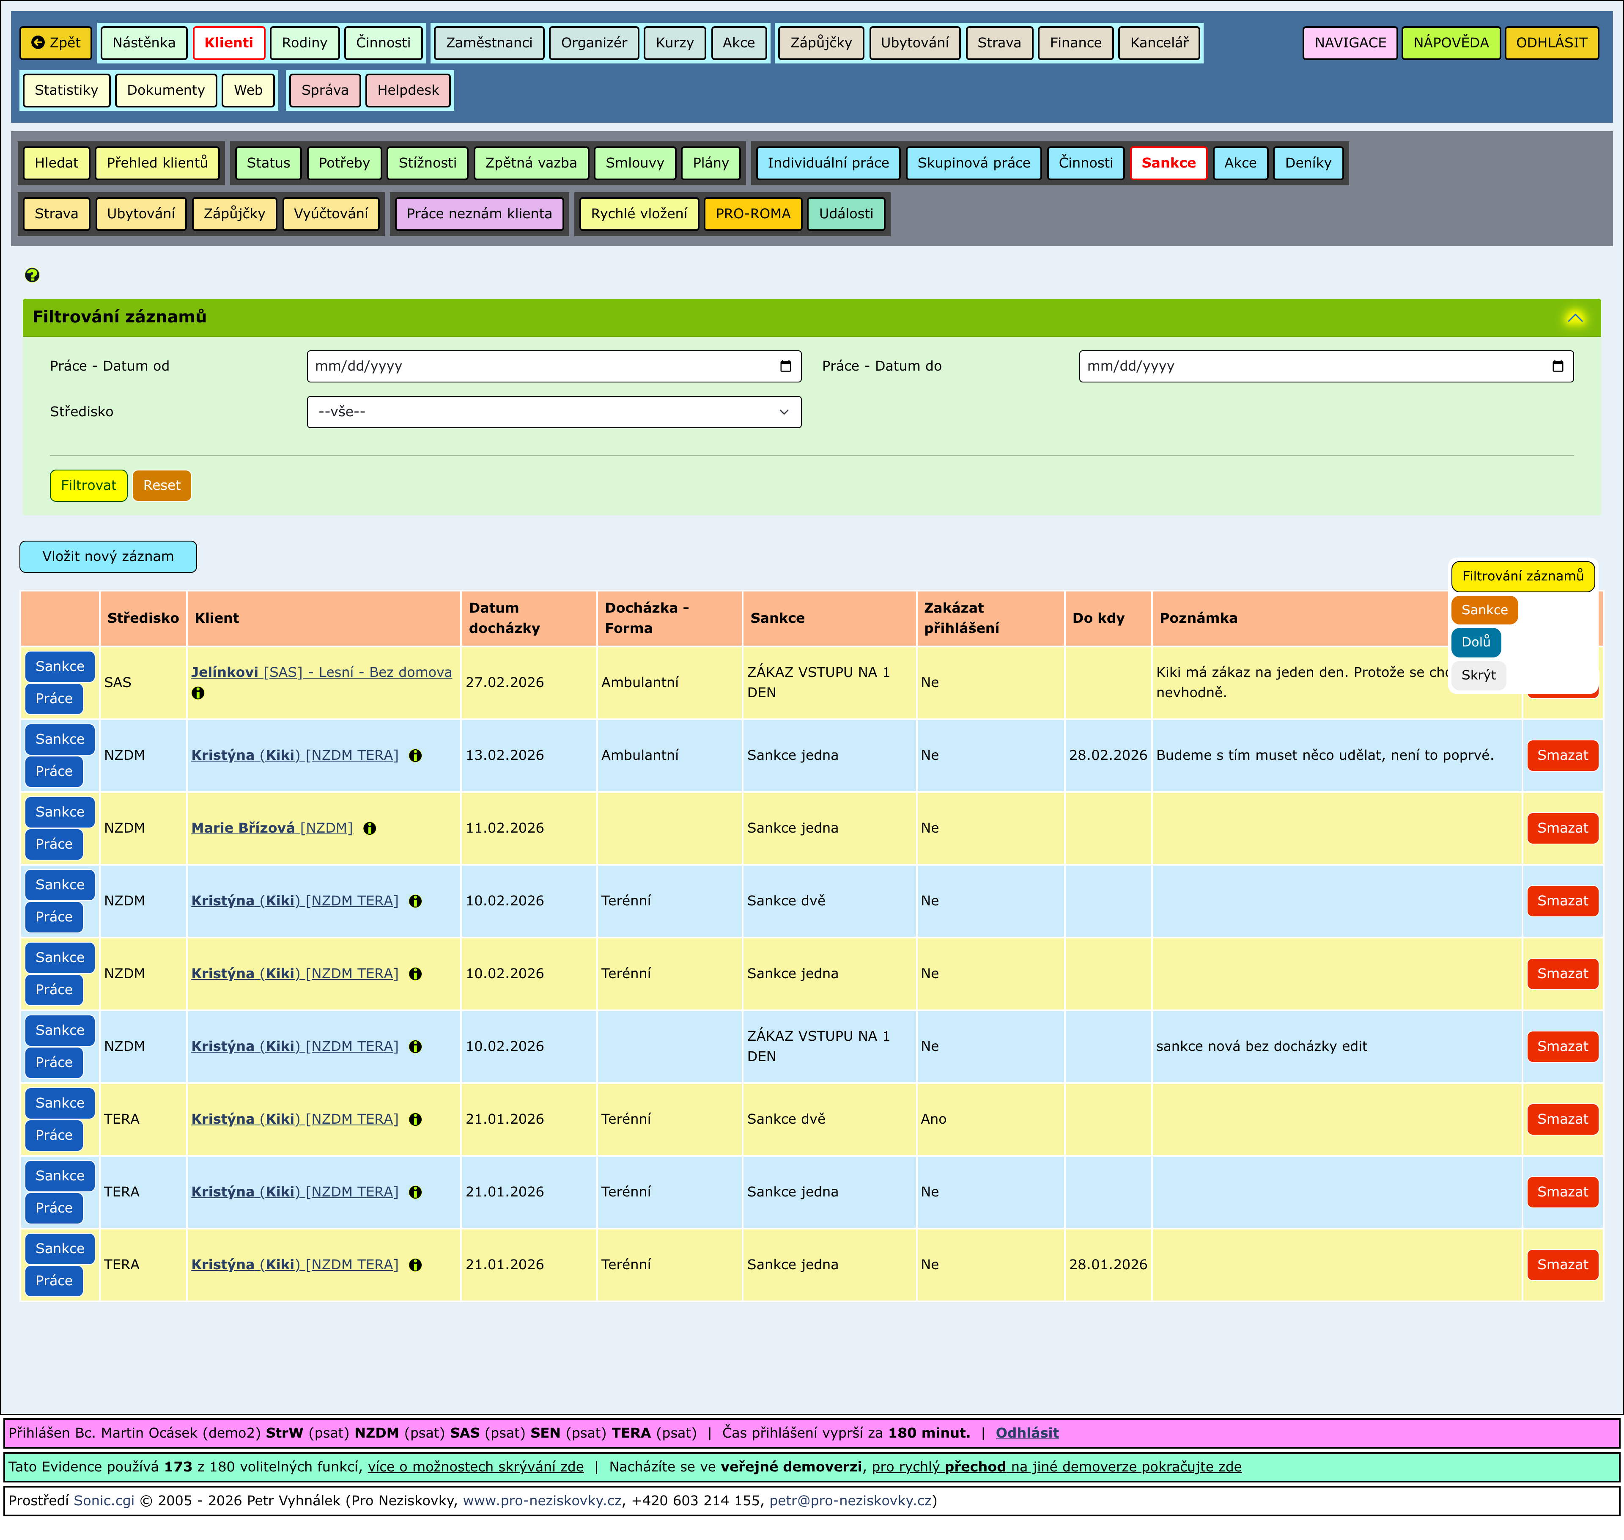The height and width of the screenshot is (1540, 1624).
Task: Open Marie Břízová client link
Action: (x=243, y=828)
